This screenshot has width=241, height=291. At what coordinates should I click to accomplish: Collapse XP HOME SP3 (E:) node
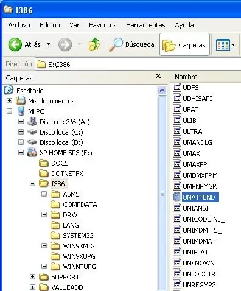[21, 152]
